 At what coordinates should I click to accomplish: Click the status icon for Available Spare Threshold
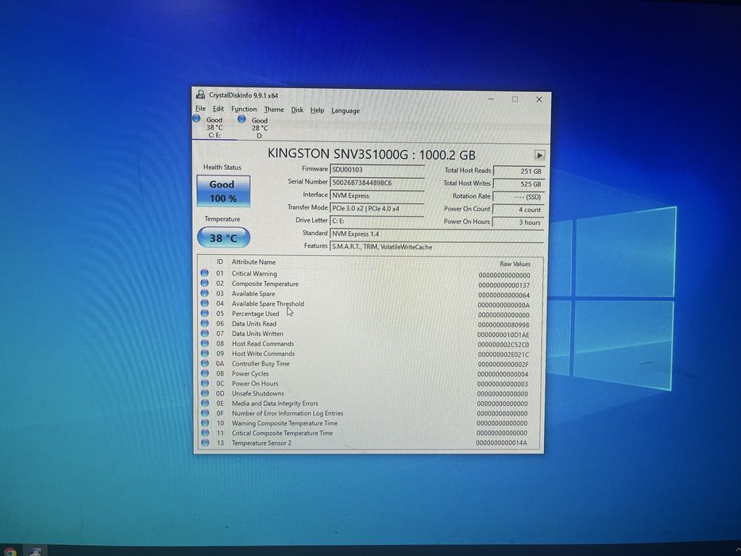(205, 303)
